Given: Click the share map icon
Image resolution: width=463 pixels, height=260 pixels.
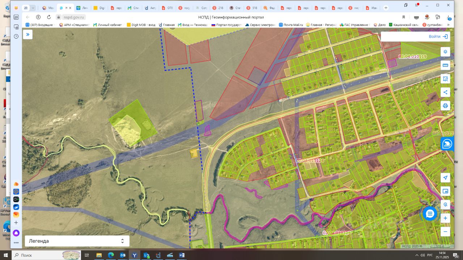Looking at the screenshot, I should [445, 92].
